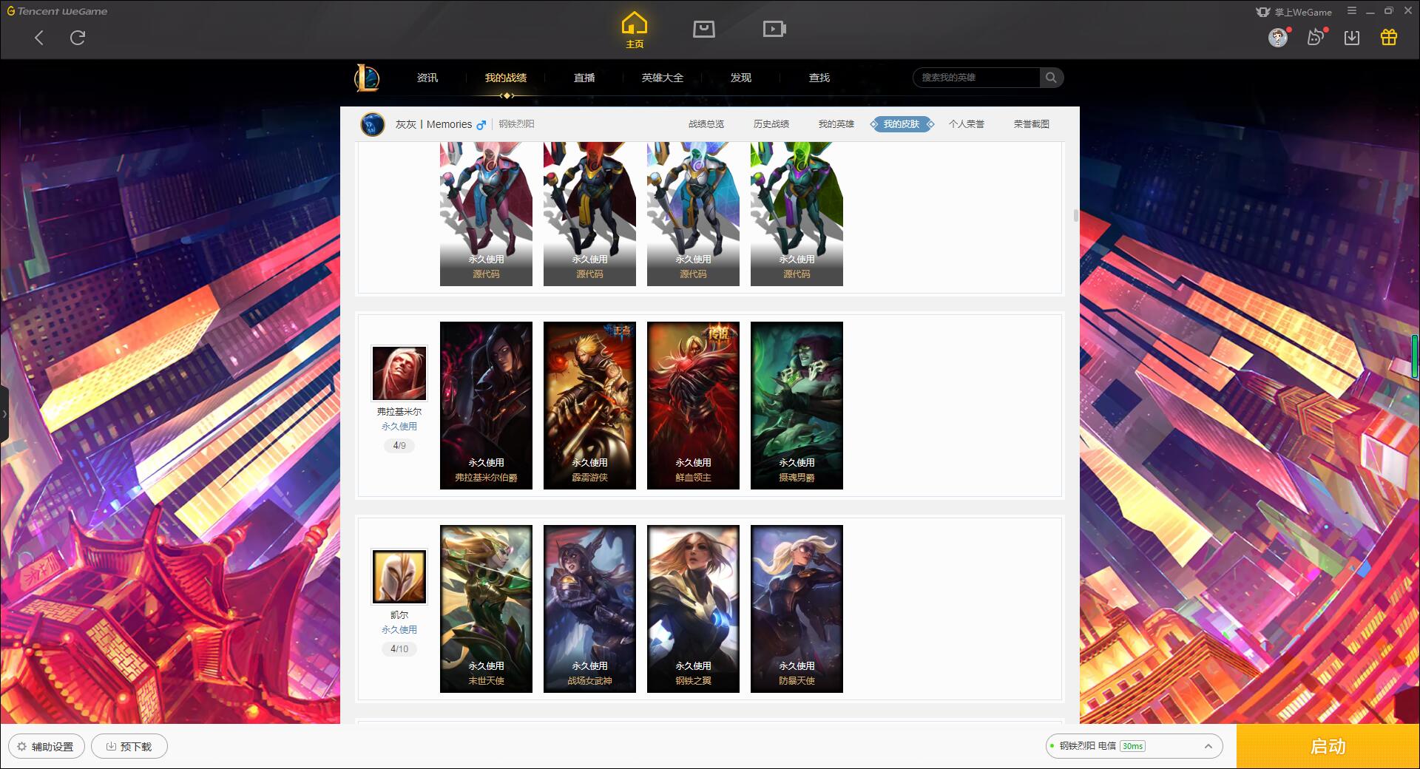Click the 灰灰丨Memories summoner name

[433, 124]
